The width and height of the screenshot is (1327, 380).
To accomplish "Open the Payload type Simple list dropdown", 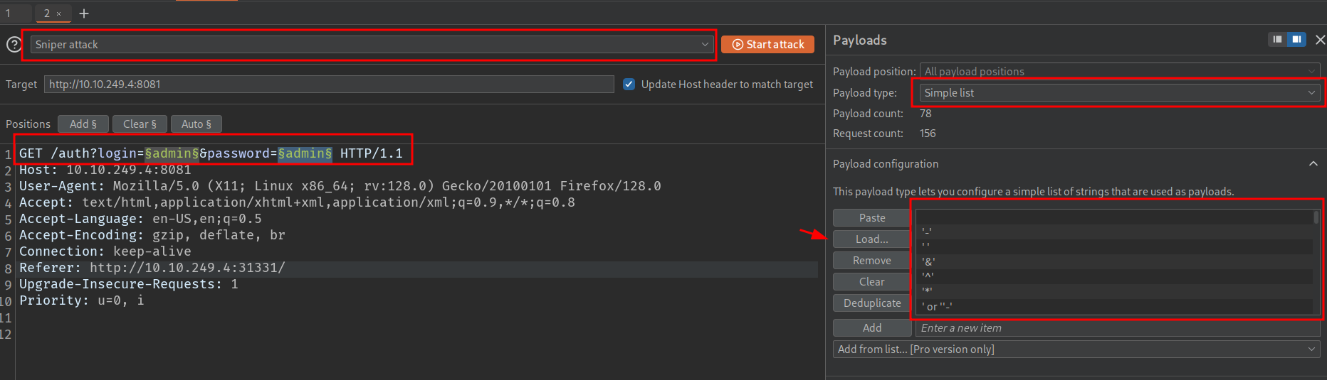I will [1118, 93].
